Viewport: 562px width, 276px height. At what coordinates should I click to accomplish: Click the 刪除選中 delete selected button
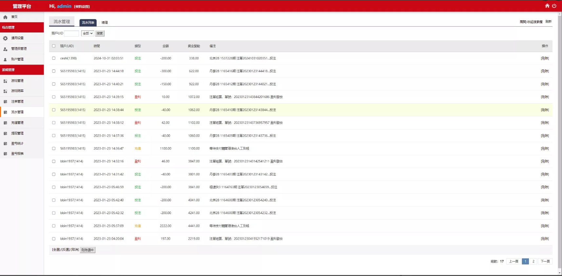coord(87,250)
